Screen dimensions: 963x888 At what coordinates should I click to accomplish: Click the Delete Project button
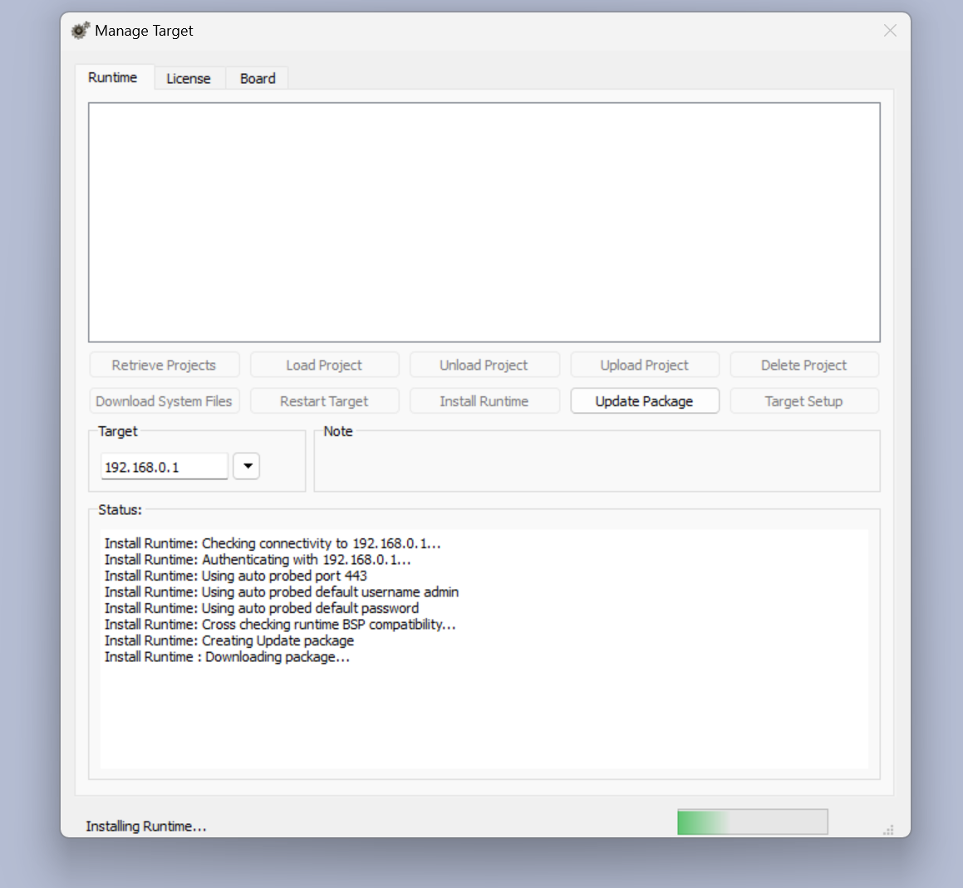click(804, 365)
